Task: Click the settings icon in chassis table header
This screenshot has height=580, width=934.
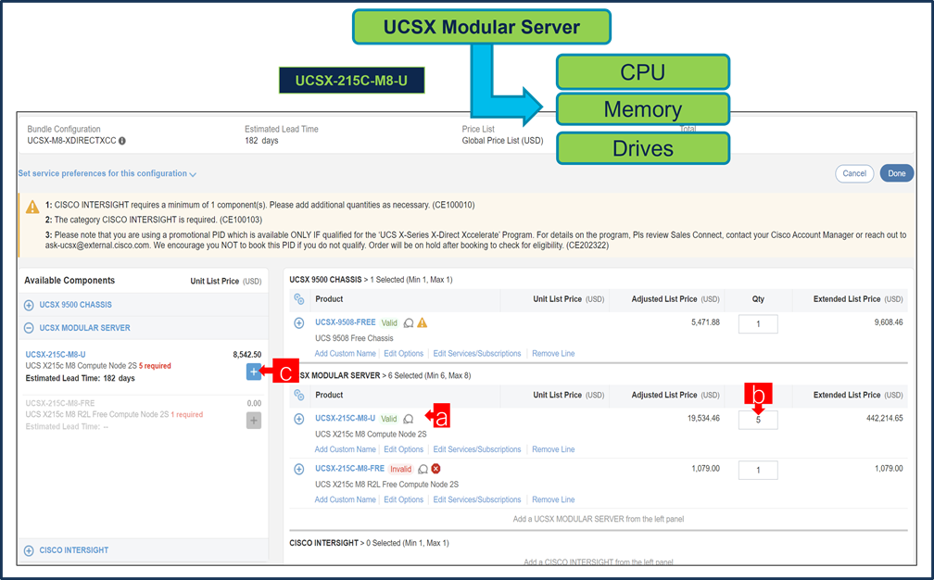Action: [x=299, y=299]
